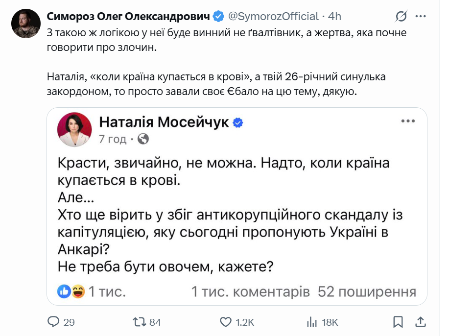Bookmark this tweet
The image size is (449, 336).
pos(398,322)
